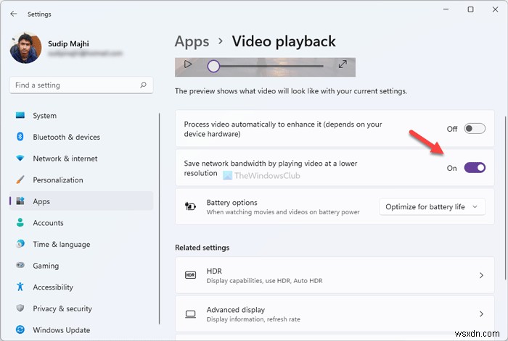Click the sidebar vertical scrollbar
The height and width of the screenshot is (341, 508).
point(160,219)
